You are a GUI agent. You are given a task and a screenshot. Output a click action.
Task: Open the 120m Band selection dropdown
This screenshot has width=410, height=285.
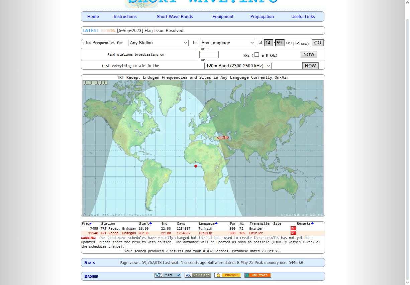pyautogui.click(x=237, y=66)
